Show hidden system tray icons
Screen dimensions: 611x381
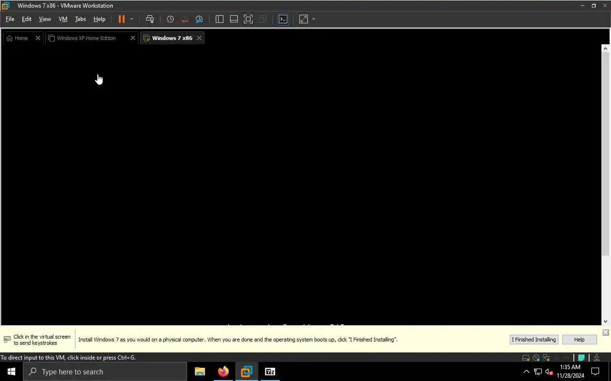click(527, 371)
